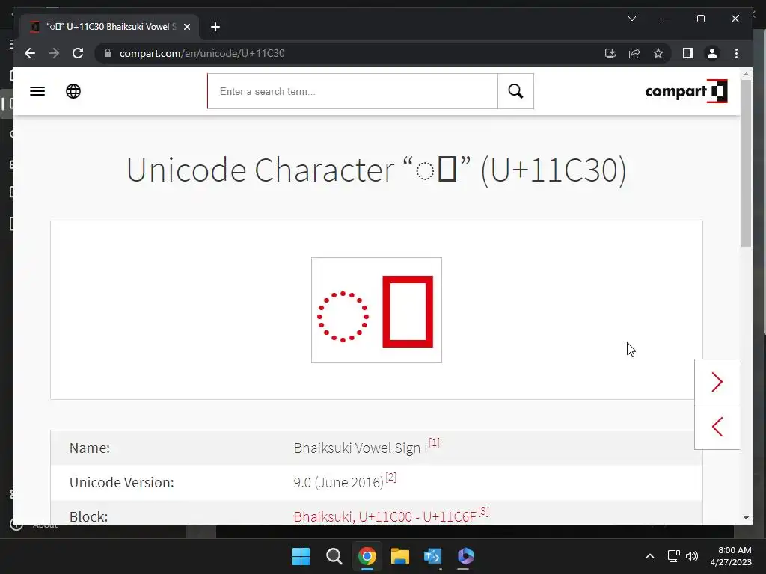Go to previous Unicode character arrow
766x574 pixels.
click(x=717, y=427)
